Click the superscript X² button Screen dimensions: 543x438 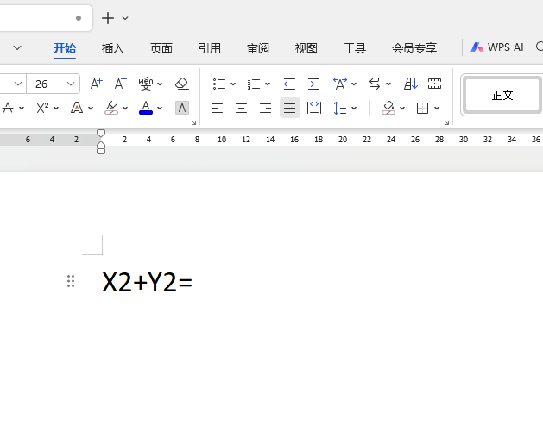(42, 108)
